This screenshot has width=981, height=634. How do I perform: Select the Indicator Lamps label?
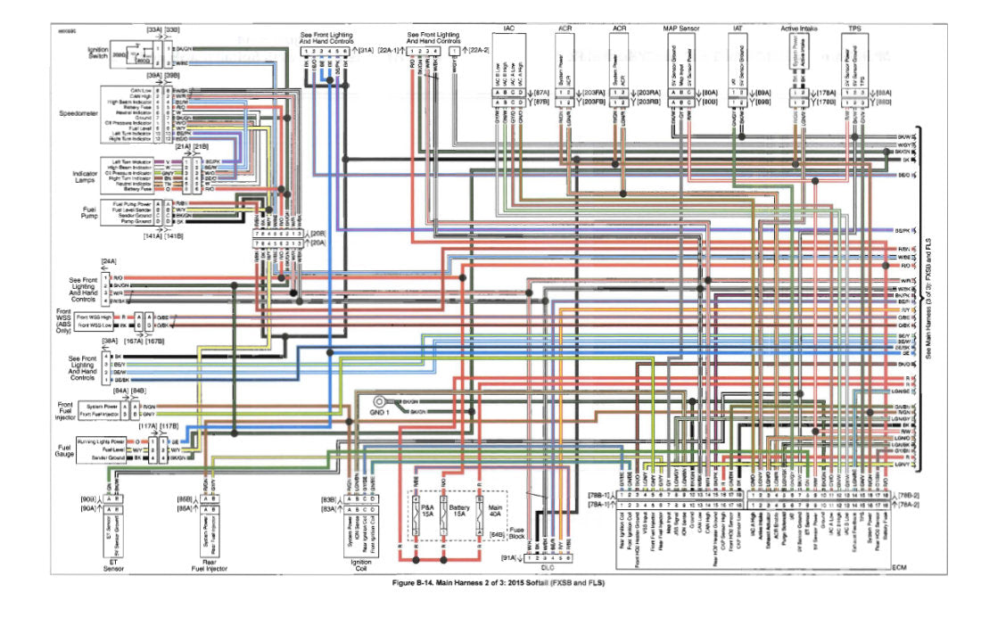click(x=85, y=177)
